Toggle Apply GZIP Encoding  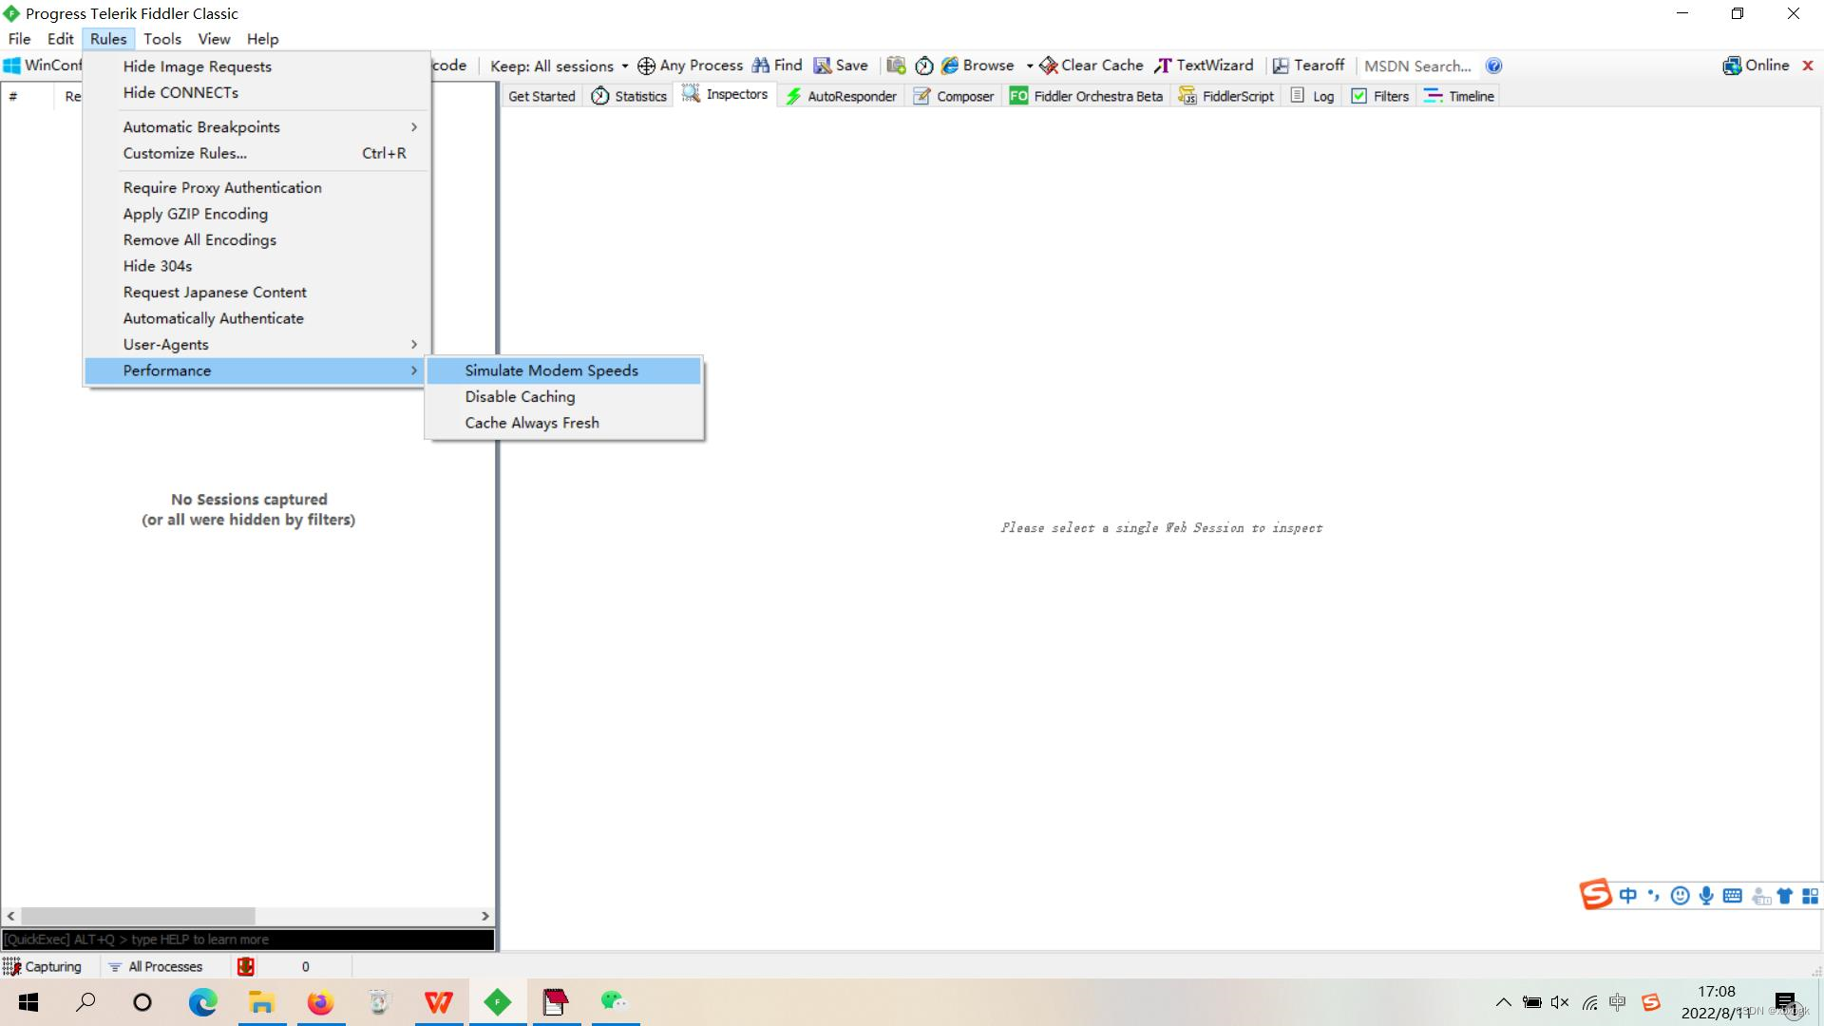pyautogui.click(x=257, y=214)
